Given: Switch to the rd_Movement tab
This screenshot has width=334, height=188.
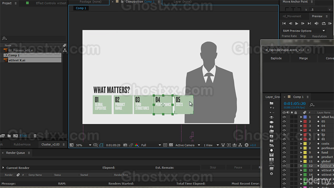Looking at the screenshot, I should coord(292,16).
